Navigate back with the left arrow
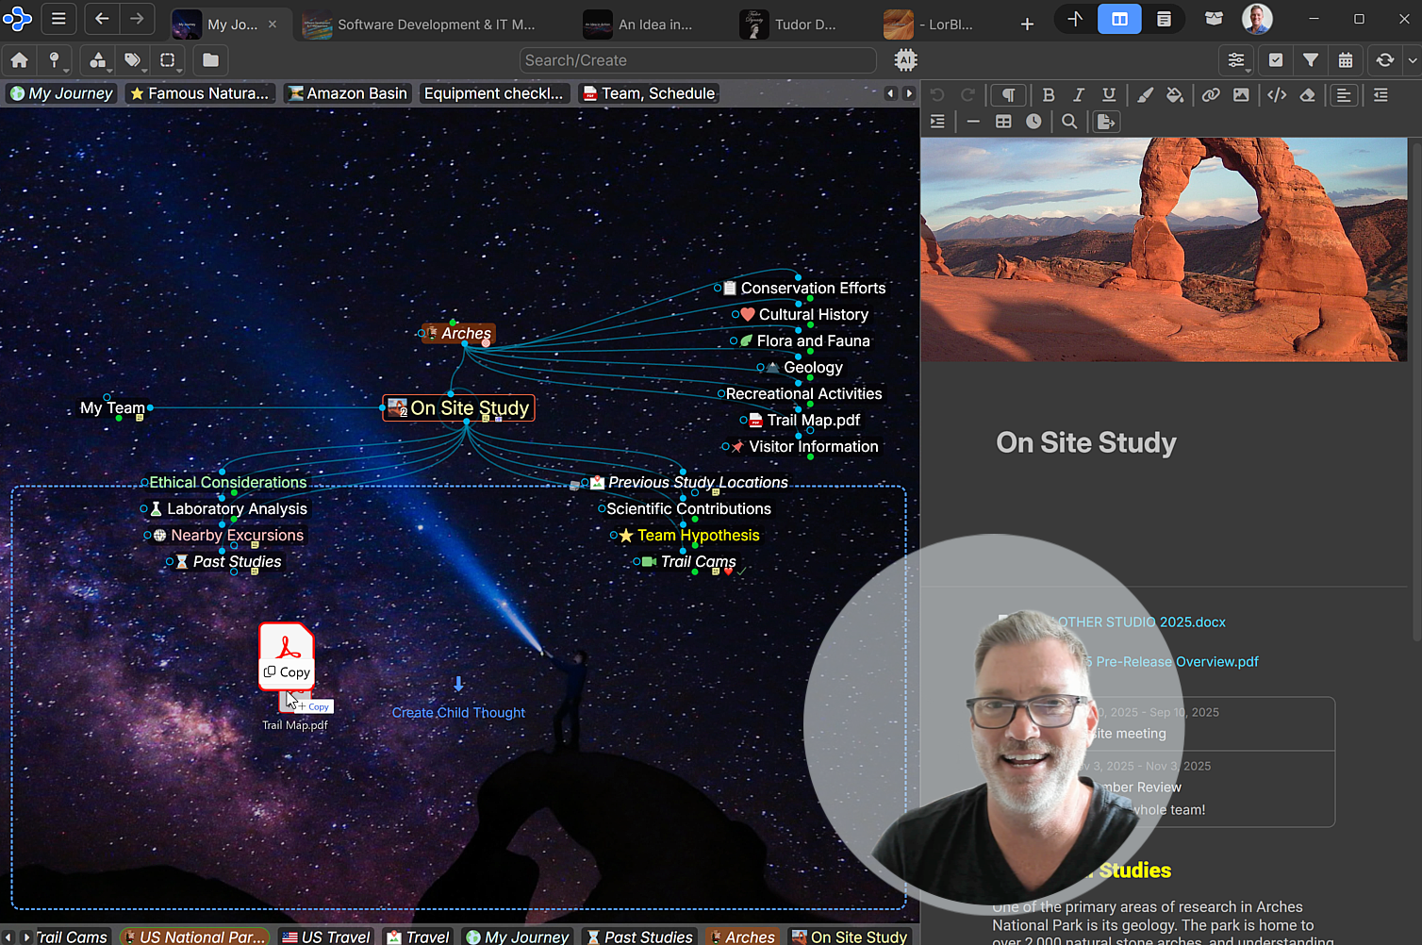 (102, 18)
